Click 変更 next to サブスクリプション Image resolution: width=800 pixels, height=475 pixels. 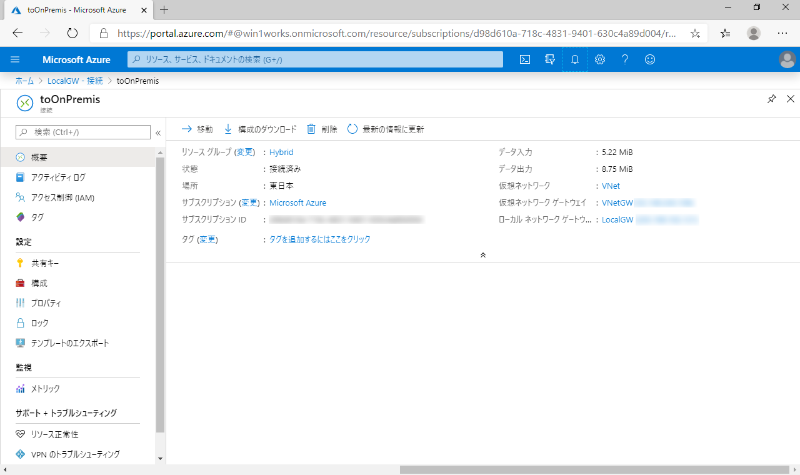click(249, 202)
